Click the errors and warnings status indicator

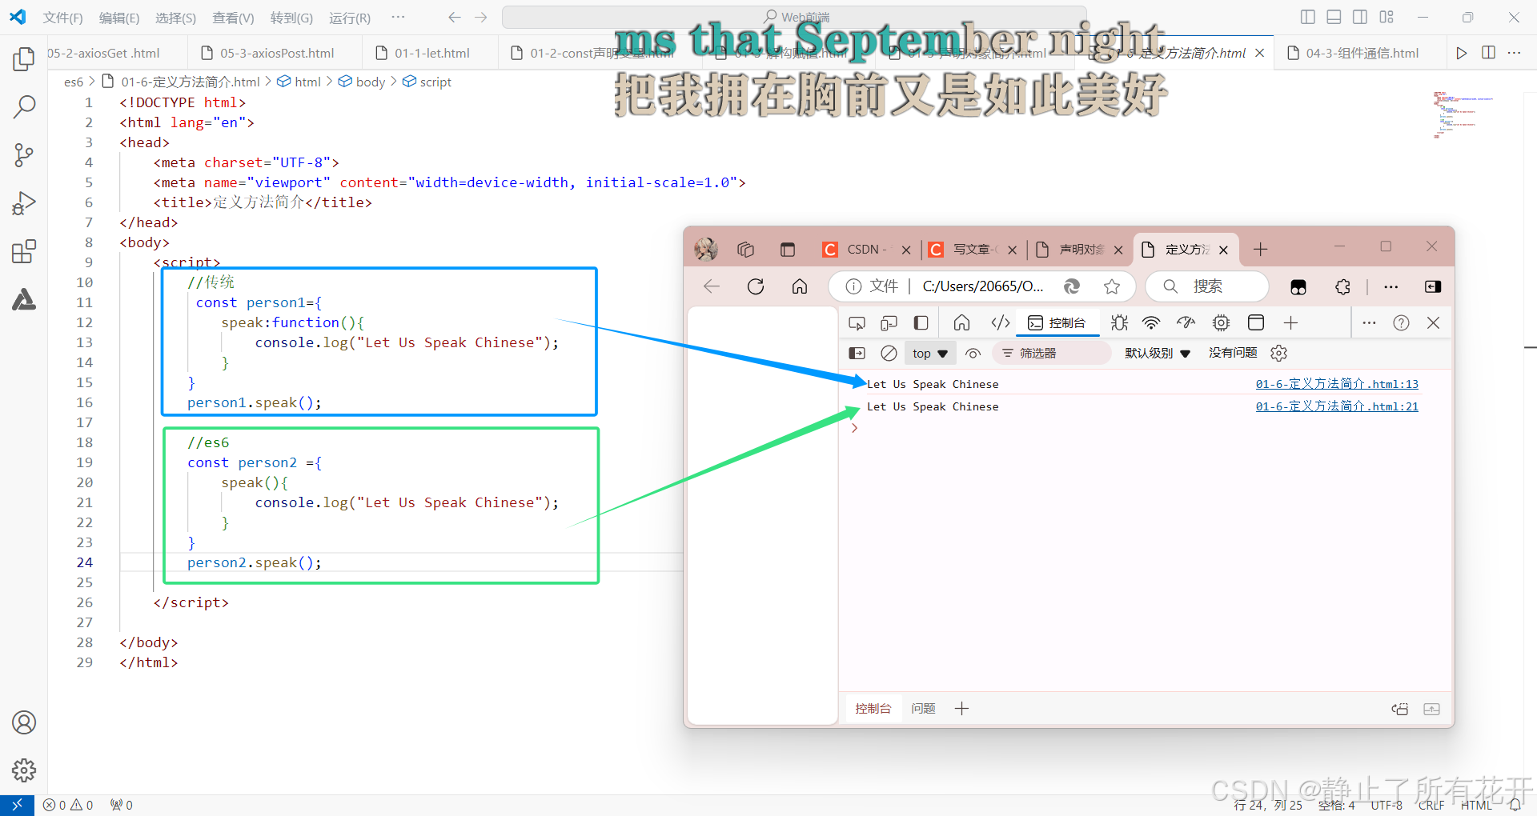click(69, 805)
